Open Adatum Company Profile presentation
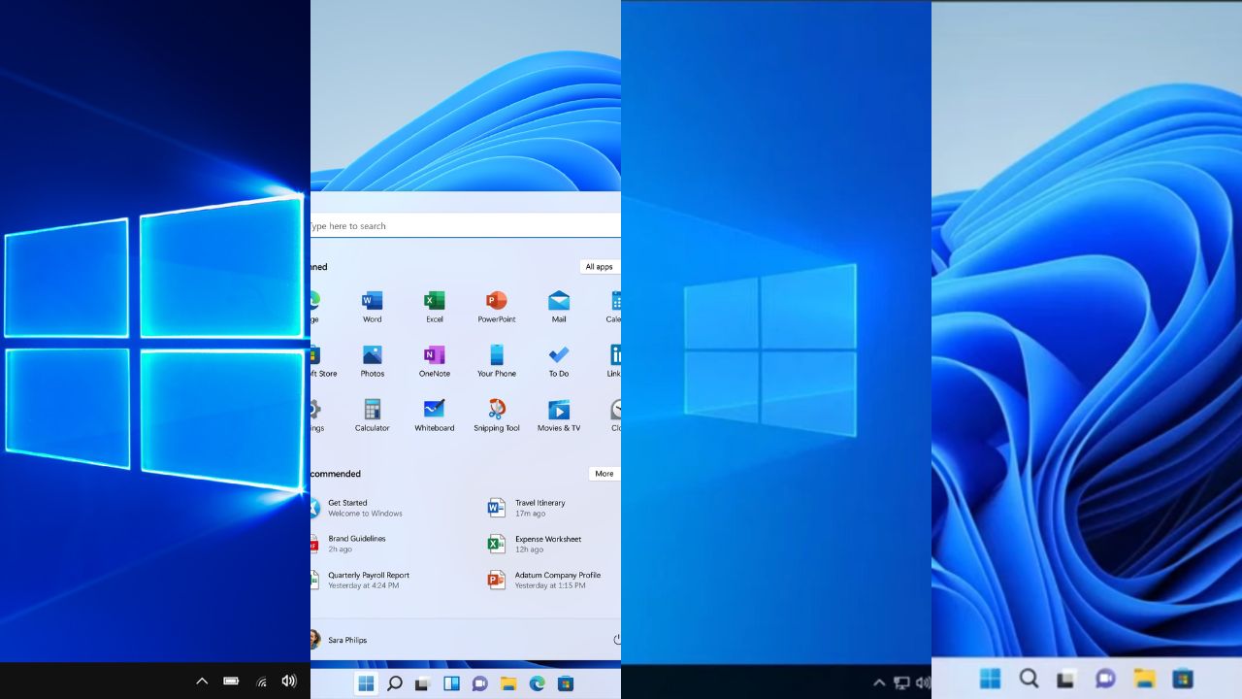This screenshot has height=699, width=1242. click(x=544, y=580)
